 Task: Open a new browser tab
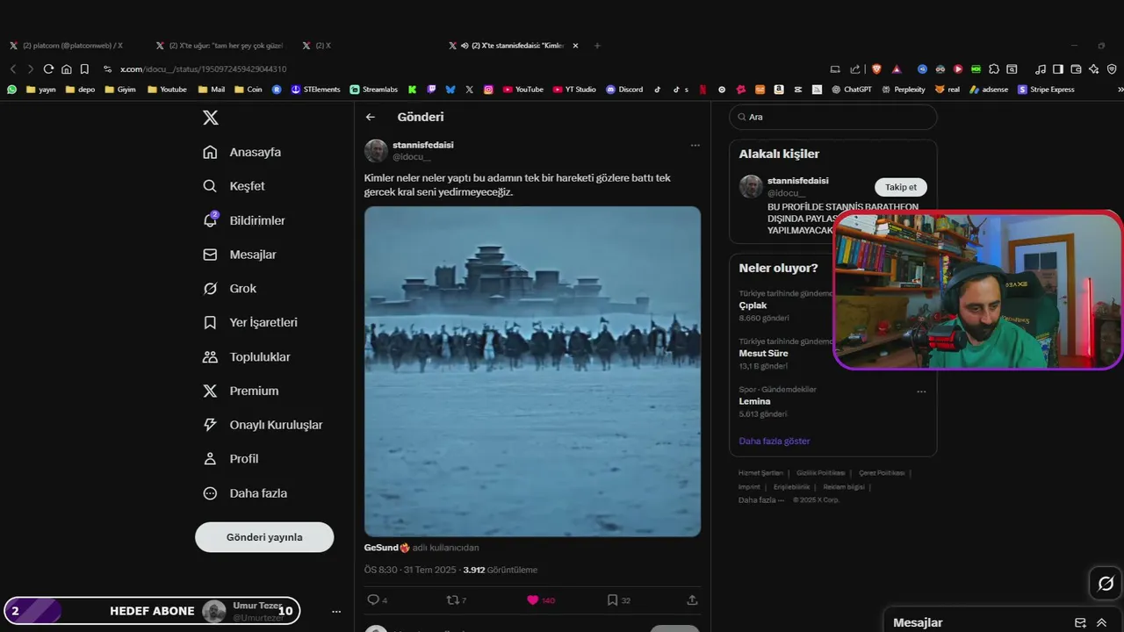point(597,46)
